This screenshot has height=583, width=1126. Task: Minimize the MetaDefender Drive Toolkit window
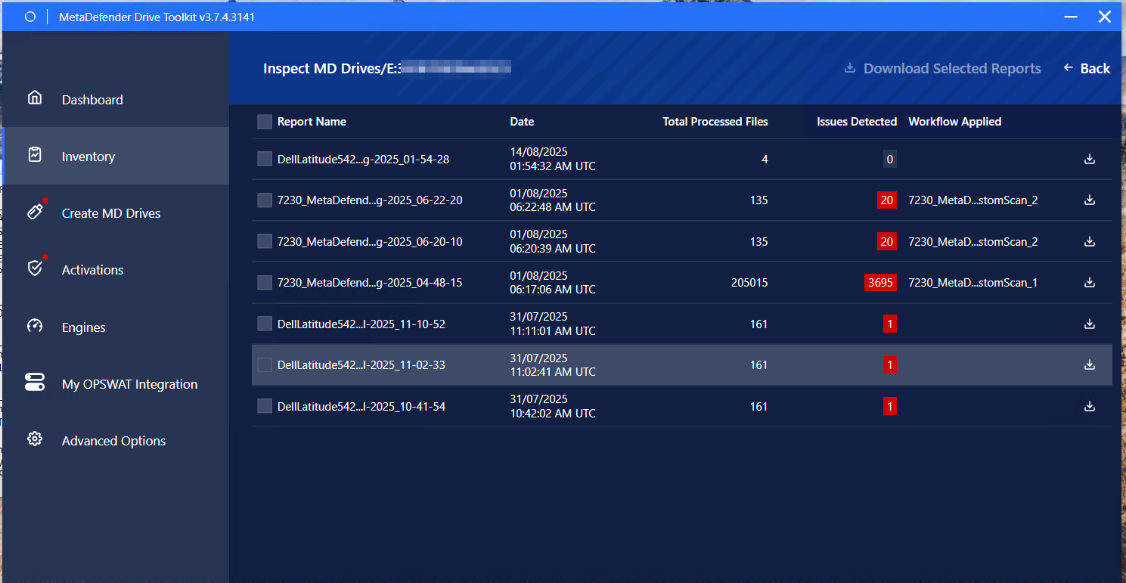(1070, 17)
